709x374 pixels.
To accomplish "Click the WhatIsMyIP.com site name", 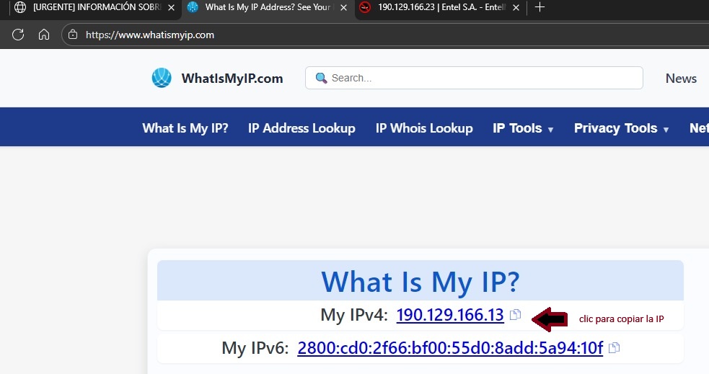I will [x=232, y=78].
